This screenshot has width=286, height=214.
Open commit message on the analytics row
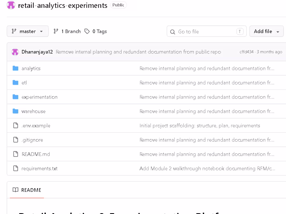(x=207, y=68)
